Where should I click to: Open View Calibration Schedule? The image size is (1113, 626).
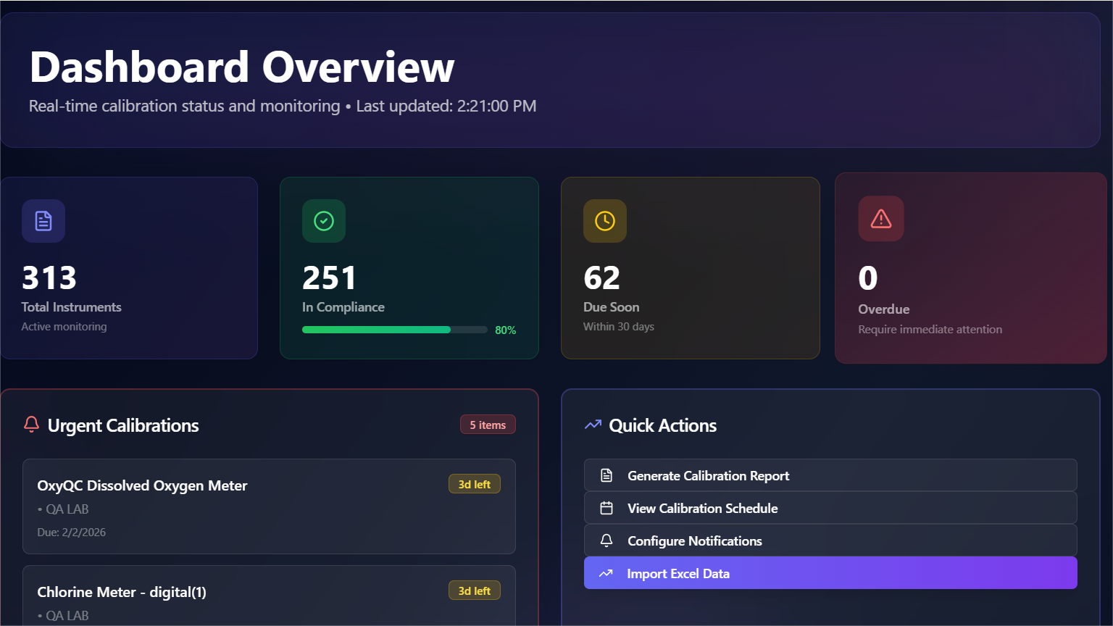point(830,508)
